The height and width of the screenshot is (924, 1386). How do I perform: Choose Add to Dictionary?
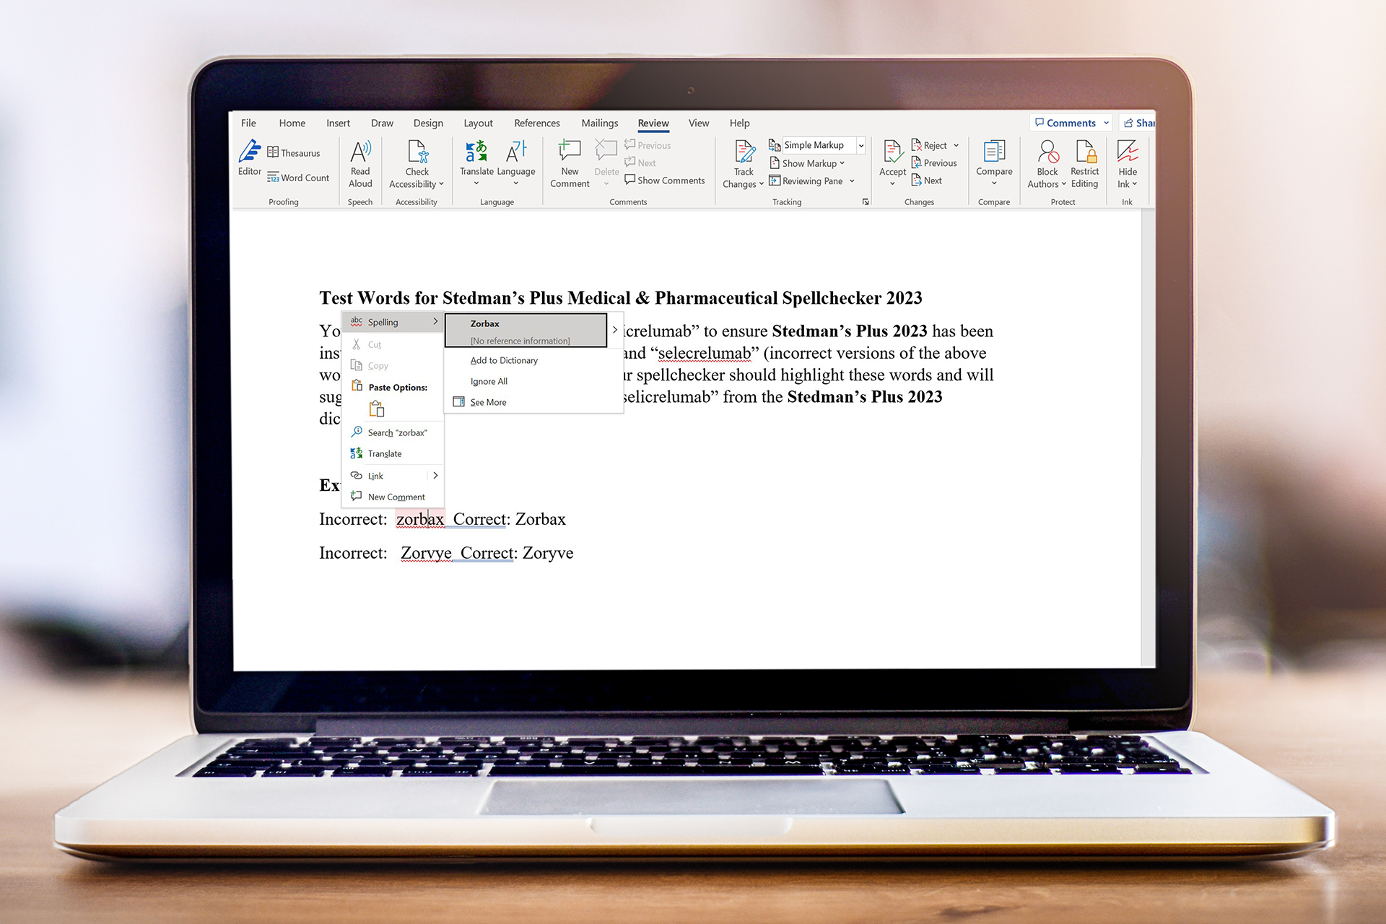pyautogui.click(x=504, y=360)
